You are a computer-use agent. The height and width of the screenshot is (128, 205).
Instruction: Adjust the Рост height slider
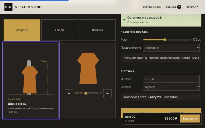(167, 40)
